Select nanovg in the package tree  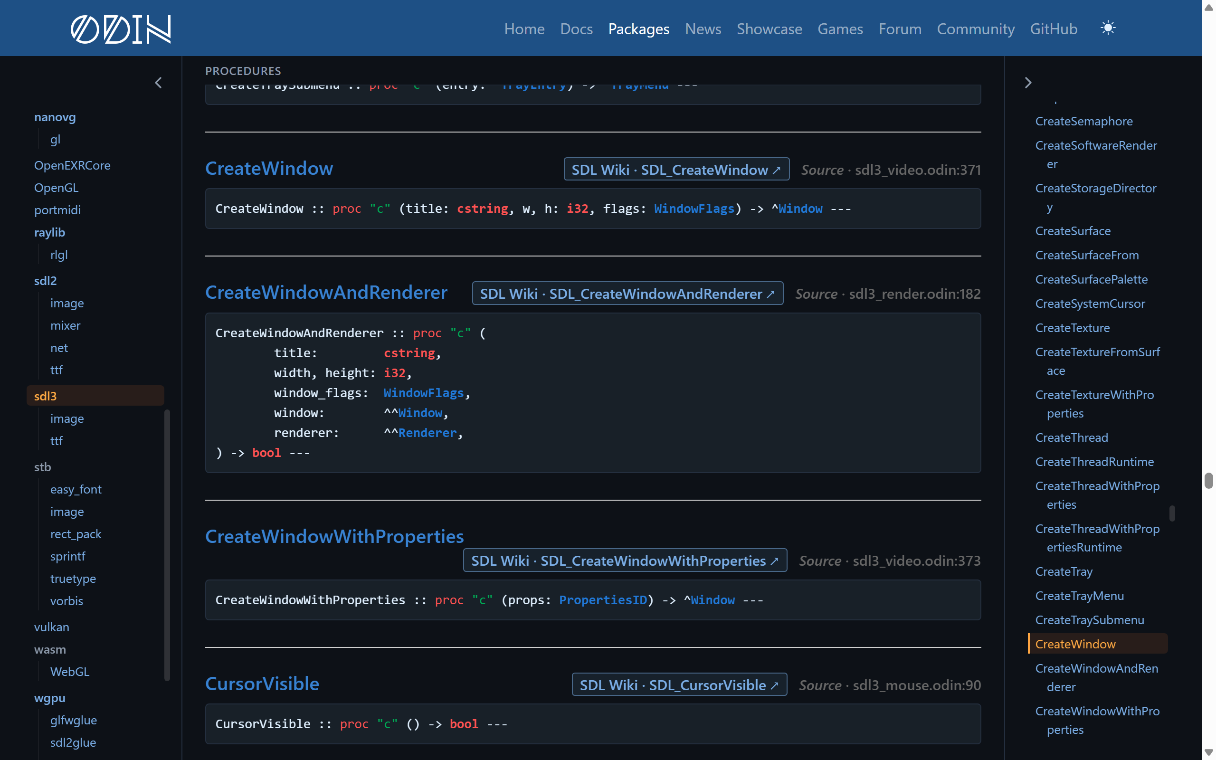[55, 117]
